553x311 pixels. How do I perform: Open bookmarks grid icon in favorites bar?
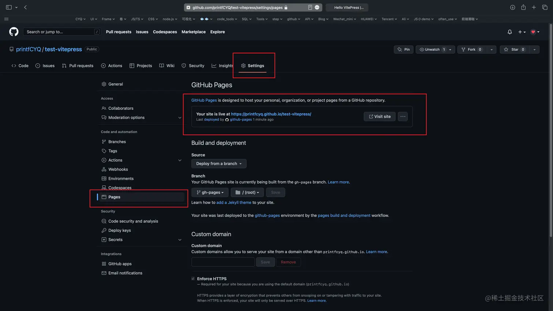click(x=6, y=19)
